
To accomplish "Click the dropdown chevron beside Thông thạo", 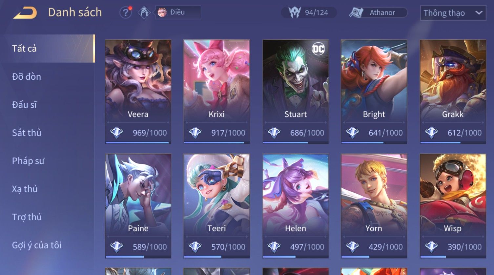I will click(479, 13).
